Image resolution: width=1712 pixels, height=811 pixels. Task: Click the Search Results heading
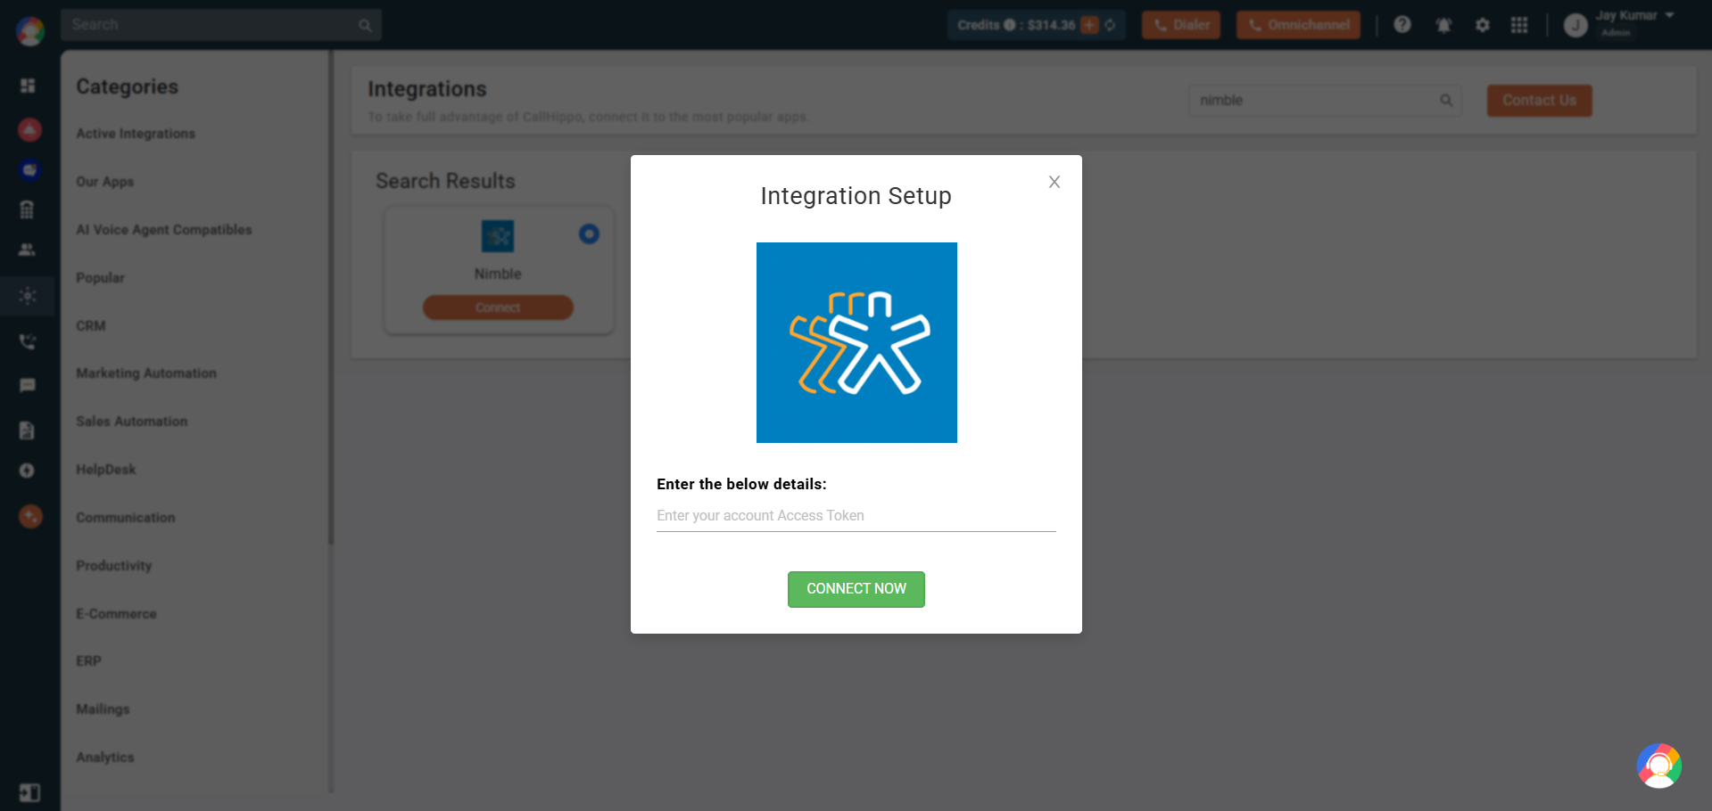(x=445, y=181)
